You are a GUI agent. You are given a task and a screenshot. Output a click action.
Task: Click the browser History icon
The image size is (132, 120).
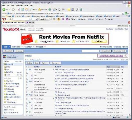[x=50, y=9]
